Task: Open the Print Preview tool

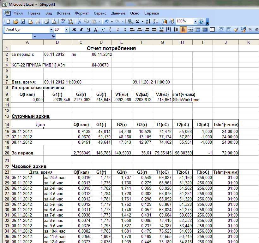Action: [x=54, y=22]
